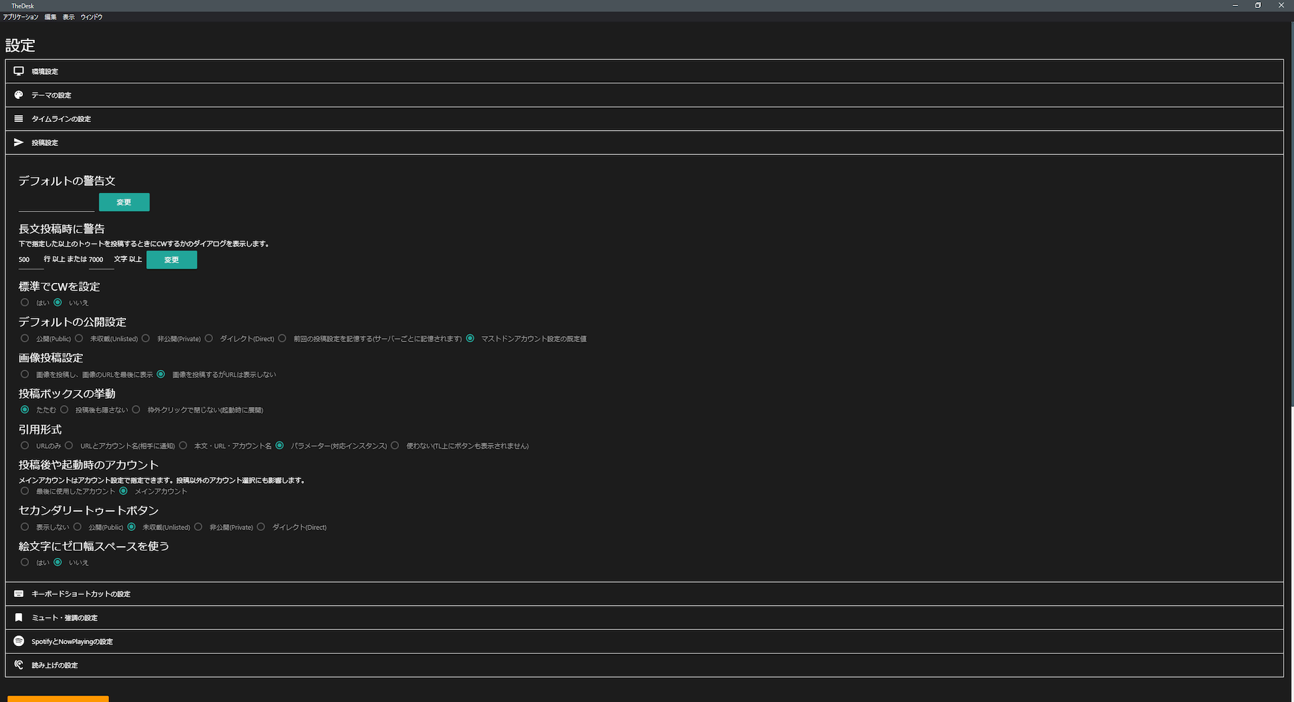Screen dimensions: 1294x702
Task: Select はい under 標準でCWを設定
Action: (25, 302)
